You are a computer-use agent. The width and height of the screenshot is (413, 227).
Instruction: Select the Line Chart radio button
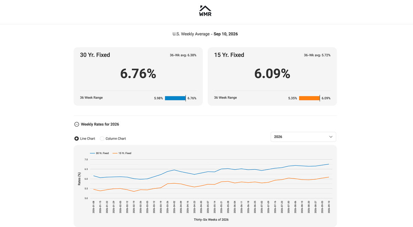[76, 139]
